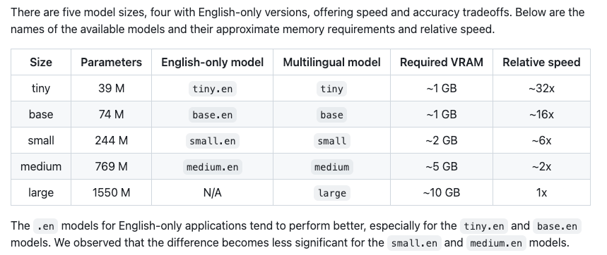Click the .en inline code in paragraph

45,226
